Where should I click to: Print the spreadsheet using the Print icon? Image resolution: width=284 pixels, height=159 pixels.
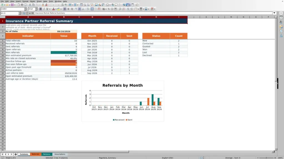[x=22, y=5]
